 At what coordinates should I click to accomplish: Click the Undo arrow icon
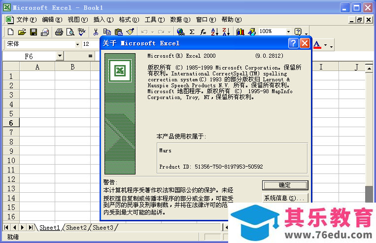pyautogui.click(x=144, y=32)
